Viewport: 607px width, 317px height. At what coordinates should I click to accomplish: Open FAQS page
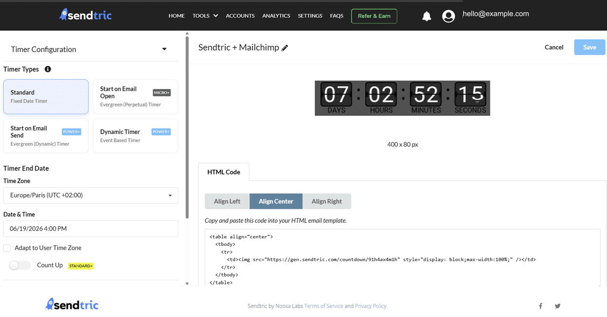(x=337, y=16)
